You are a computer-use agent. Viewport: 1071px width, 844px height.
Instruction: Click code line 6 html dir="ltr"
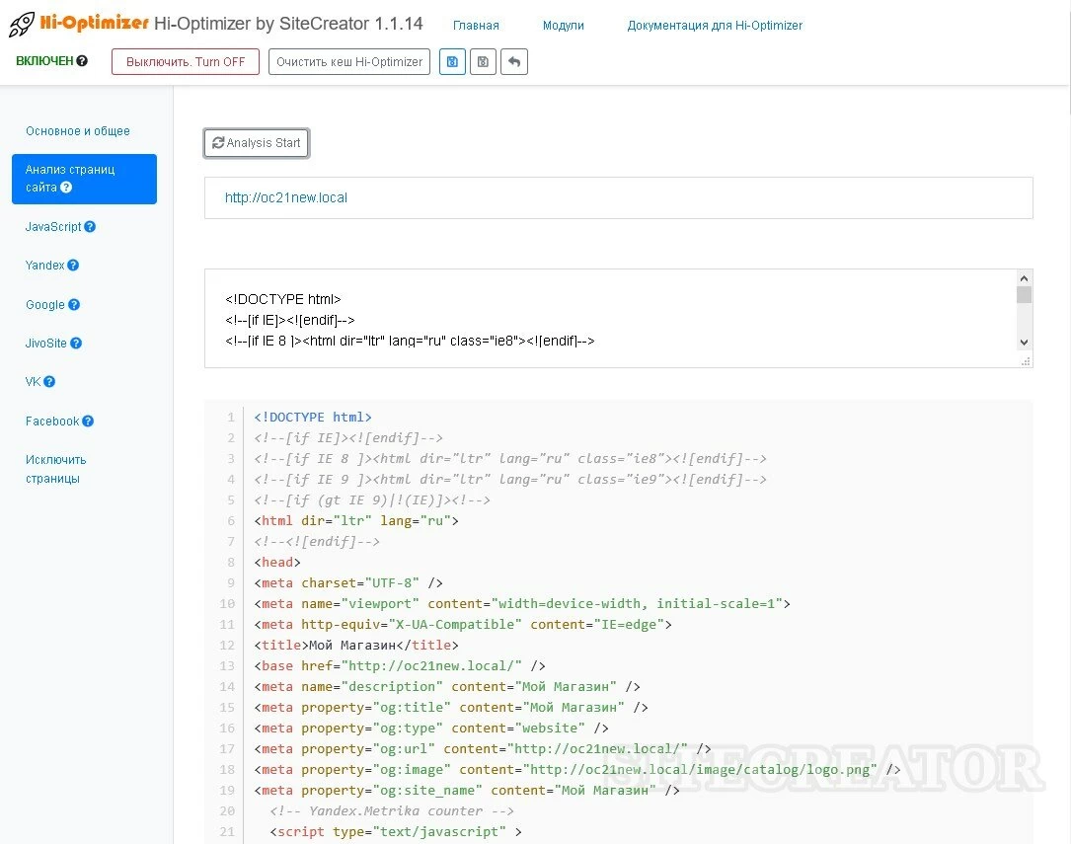356,521
